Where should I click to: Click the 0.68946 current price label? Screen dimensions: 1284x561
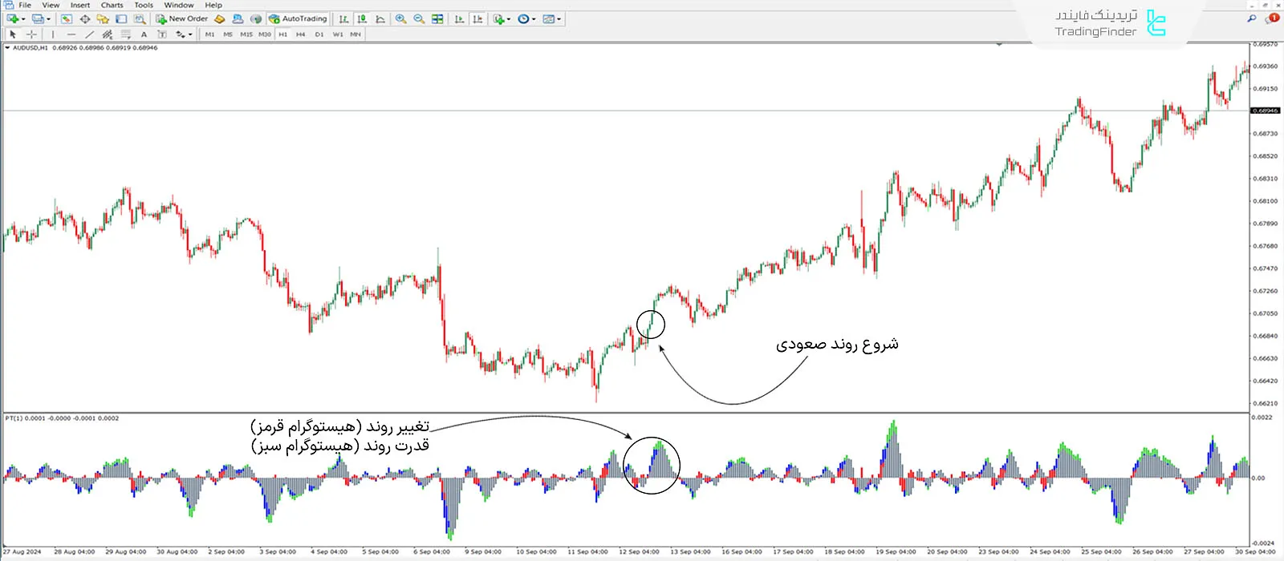click(1266, 111)
